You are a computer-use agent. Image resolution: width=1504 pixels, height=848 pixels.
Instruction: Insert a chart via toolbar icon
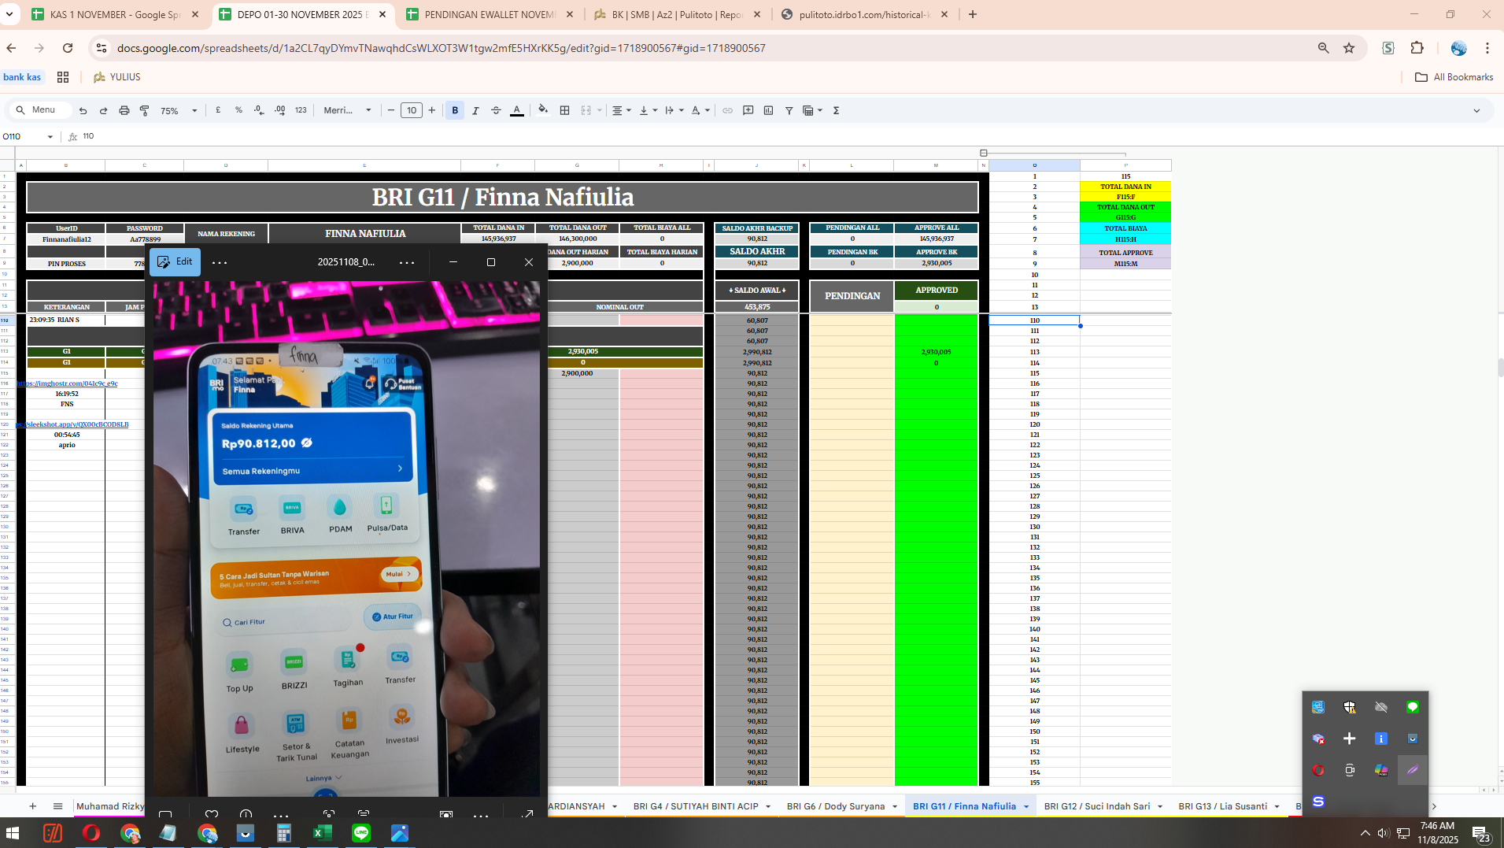pos(769,110)
